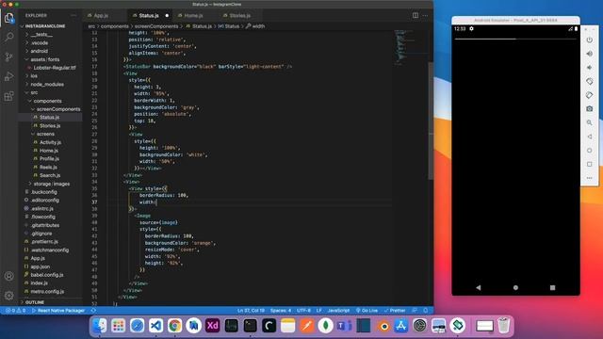Click UTF-8 encoding in status bar

click(x=303, y=311)
